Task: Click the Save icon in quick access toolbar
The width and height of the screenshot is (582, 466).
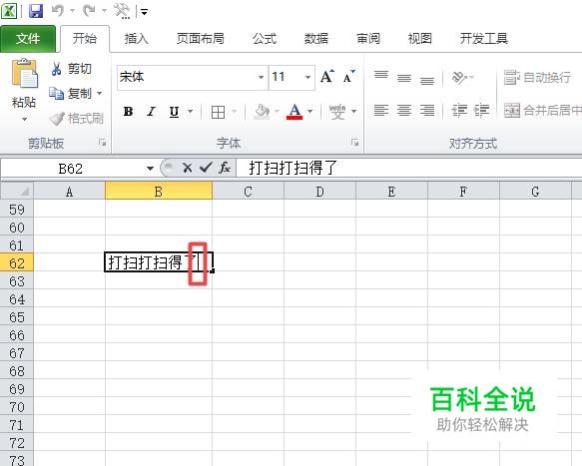Action: click(36, 10)
